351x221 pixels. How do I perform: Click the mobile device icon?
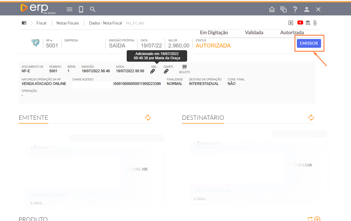pos(81,9)
